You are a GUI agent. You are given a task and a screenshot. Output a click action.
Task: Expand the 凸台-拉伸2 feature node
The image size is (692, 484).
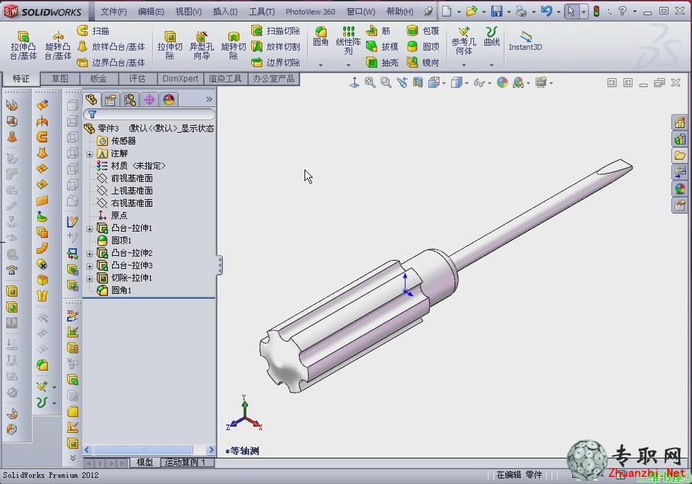click(89, 254)
